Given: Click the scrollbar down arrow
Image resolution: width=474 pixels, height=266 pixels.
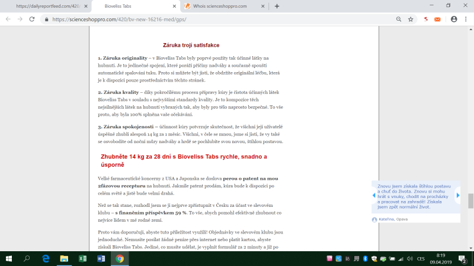Looking at the screenshot, I should [470, 248].
